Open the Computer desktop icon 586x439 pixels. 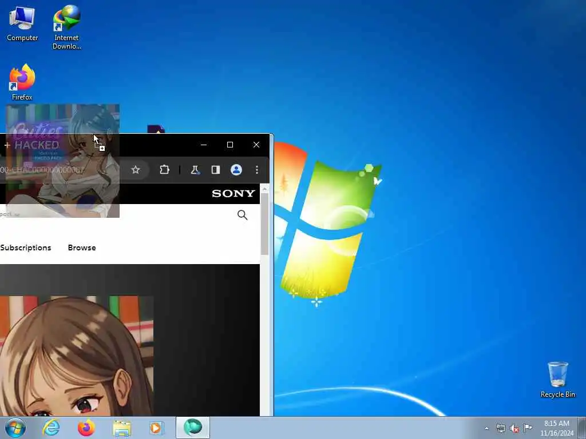pyautogui.click(x=22, y=24)
